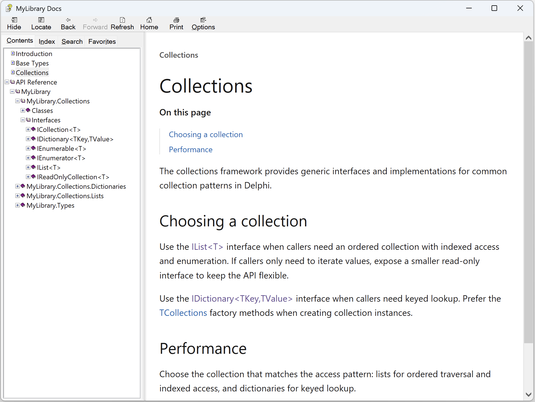Go back with the Back arrow icon

click(x=68, y=20)
